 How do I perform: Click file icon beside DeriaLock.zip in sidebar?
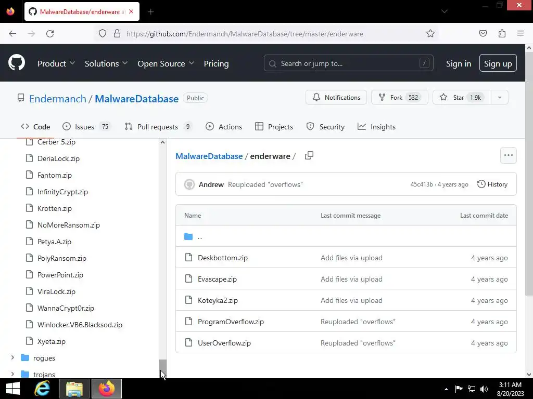[30, 158]
